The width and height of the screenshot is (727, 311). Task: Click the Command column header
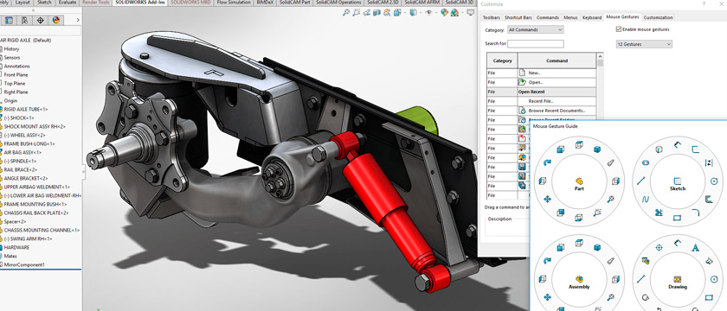(x=557, y=60)
